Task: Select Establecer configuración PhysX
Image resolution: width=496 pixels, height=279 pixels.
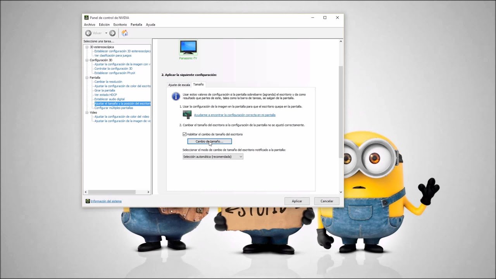Action: coord(115,73)
